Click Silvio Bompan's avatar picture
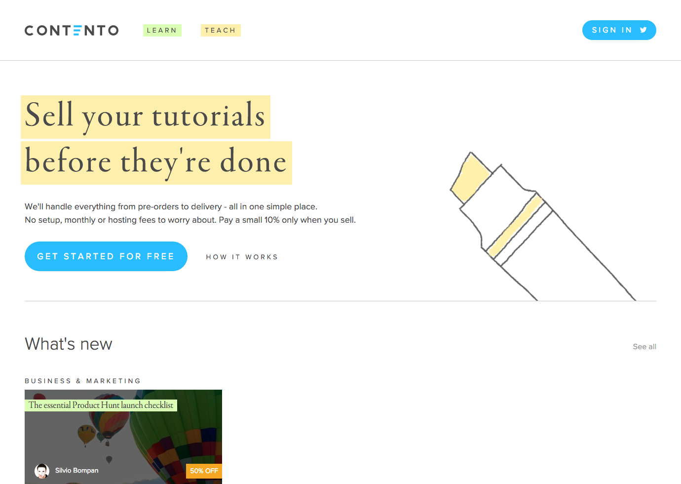The height and width of the screenshot is (484, 681). pos(42,471)
